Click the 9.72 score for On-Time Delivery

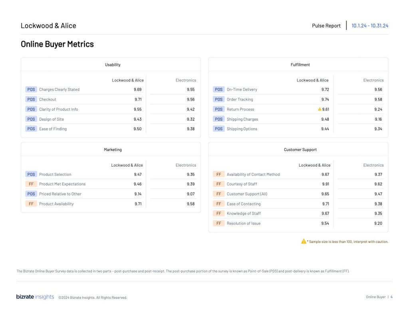coord(325,89)
